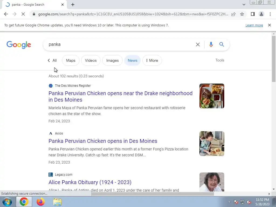This screenshot has width=276, height=207.
Task: Click the scroll down arrow
Action: pyautogui.click(x=274, y=189)
